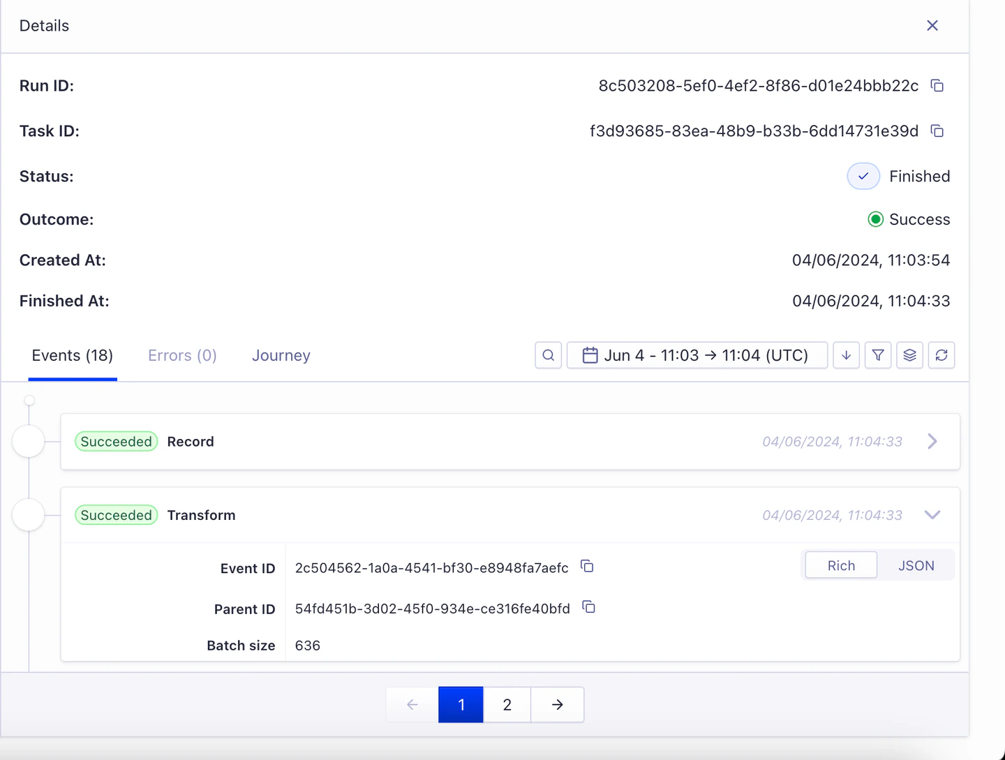Close the Details panel
The image size is (1005, 760).
932,26
